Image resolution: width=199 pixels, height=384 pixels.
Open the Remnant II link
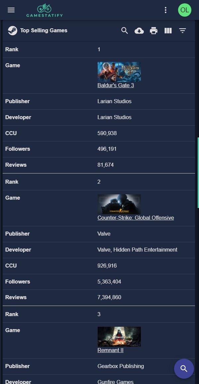pyautogui.click(x=111, y=350)
